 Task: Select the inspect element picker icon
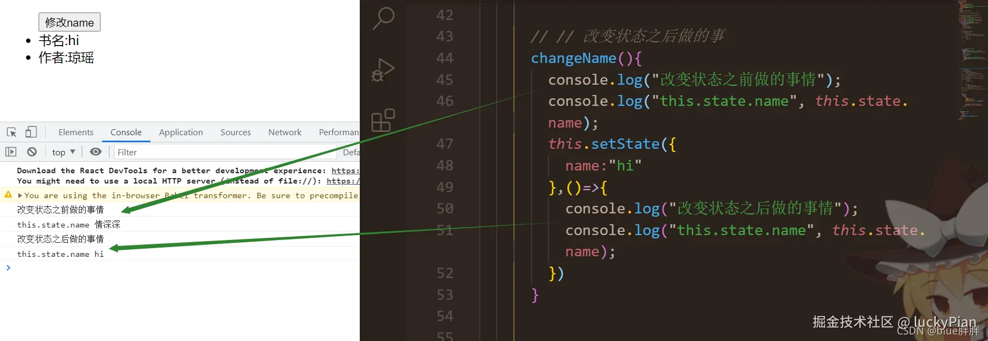pyautogui.click(x=11, y=132)
